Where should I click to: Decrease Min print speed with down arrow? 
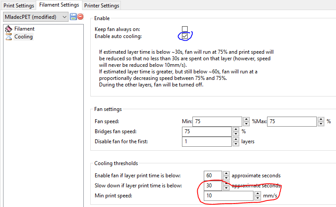[x=258, y=198]
